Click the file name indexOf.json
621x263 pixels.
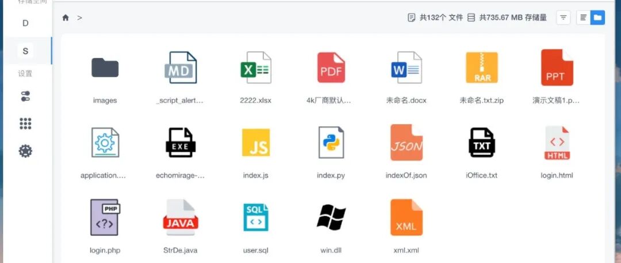[407, 175]
